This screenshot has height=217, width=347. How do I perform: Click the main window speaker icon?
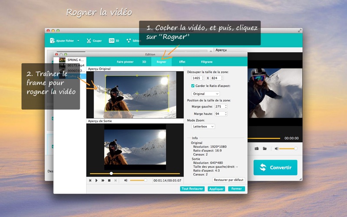[277, 148]
